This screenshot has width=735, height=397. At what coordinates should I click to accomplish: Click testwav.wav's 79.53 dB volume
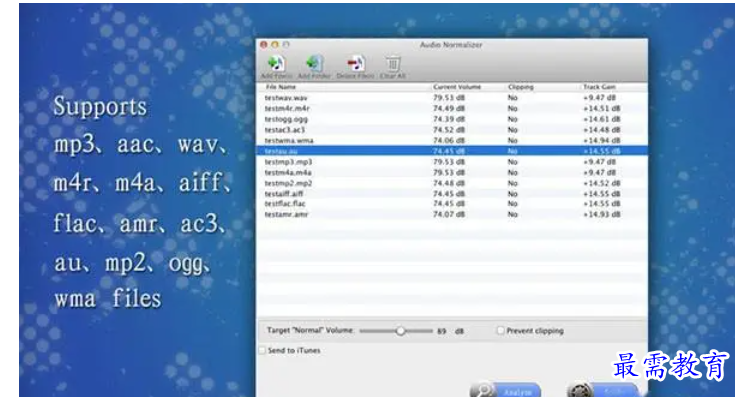click(x=449, y=98)
